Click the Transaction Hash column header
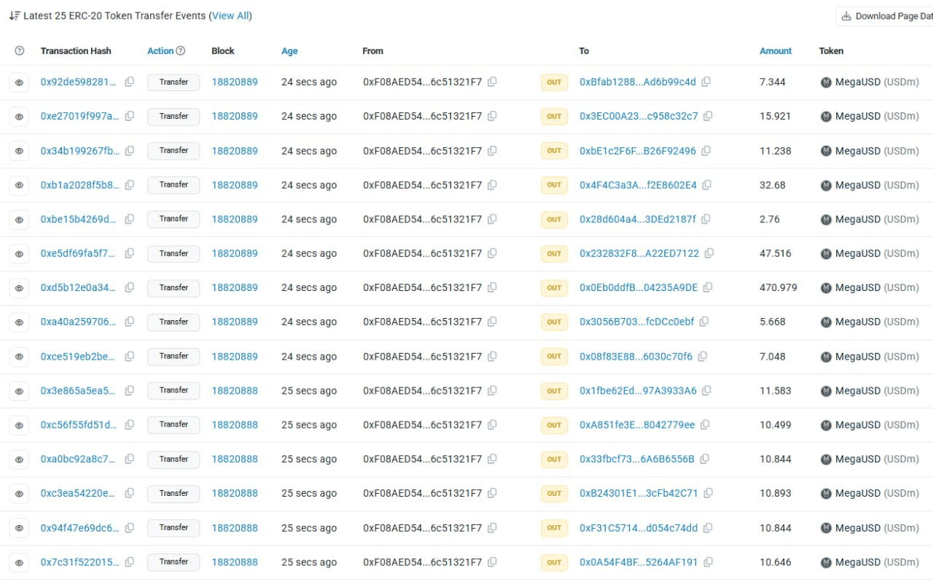The width and height of the screenshot is (933, 582). 76,51
